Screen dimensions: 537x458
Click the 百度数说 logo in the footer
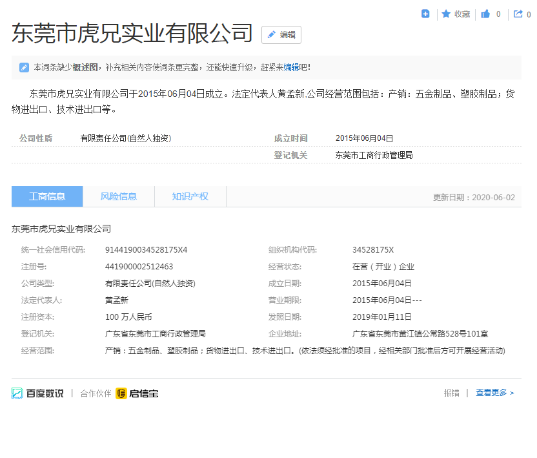tap(37, 393)
